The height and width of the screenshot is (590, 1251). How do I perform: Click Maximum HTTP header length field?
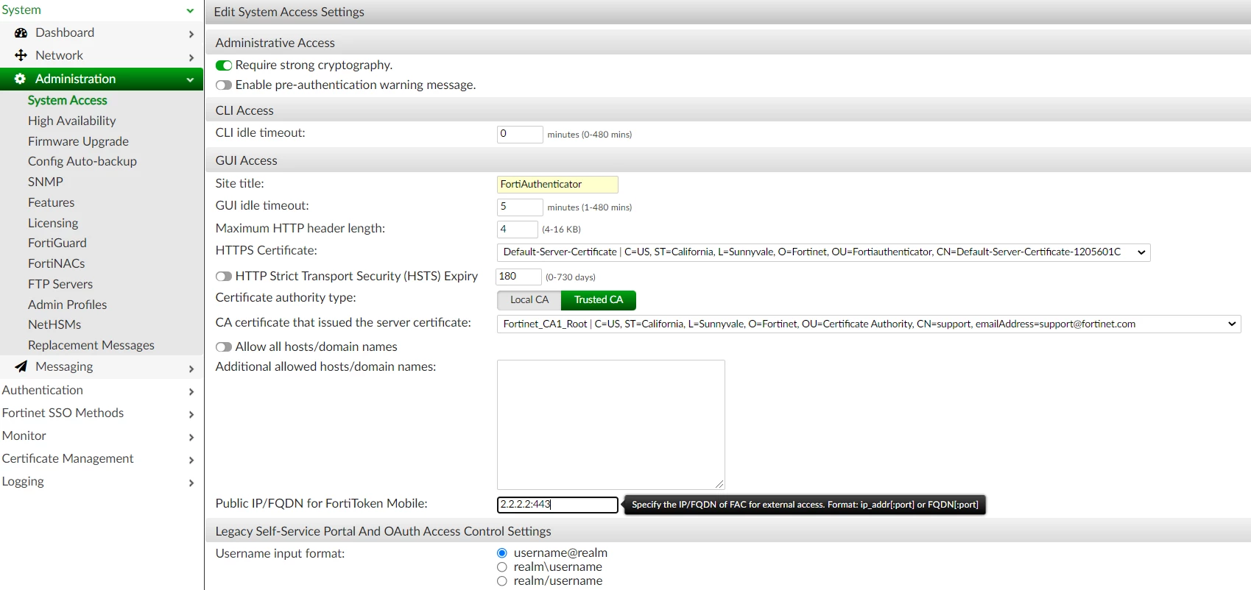[517, 230]
